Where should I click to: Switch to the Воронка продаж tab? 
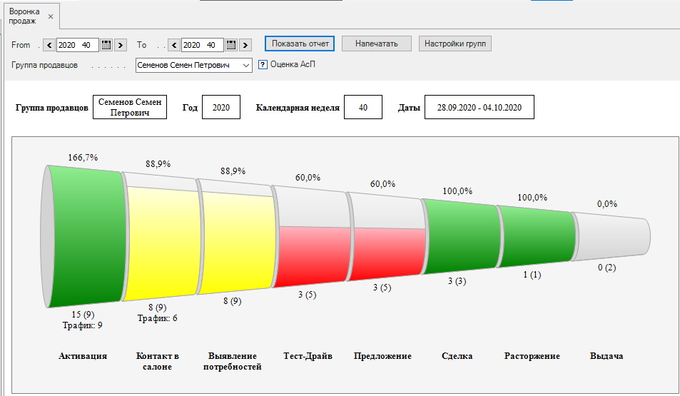tap(25, 16)
